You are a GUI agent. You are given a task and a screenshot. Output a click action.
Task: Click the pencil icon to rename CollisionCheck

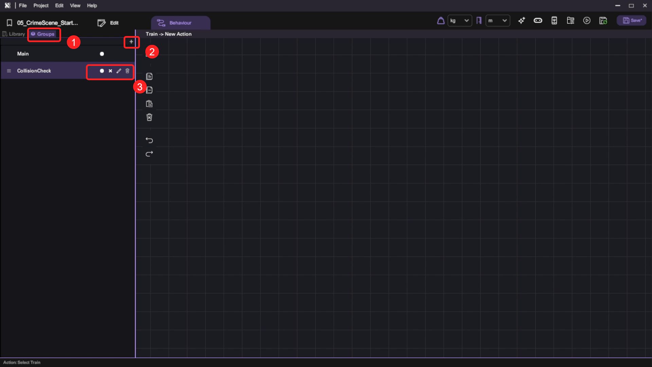coord(119,71)
